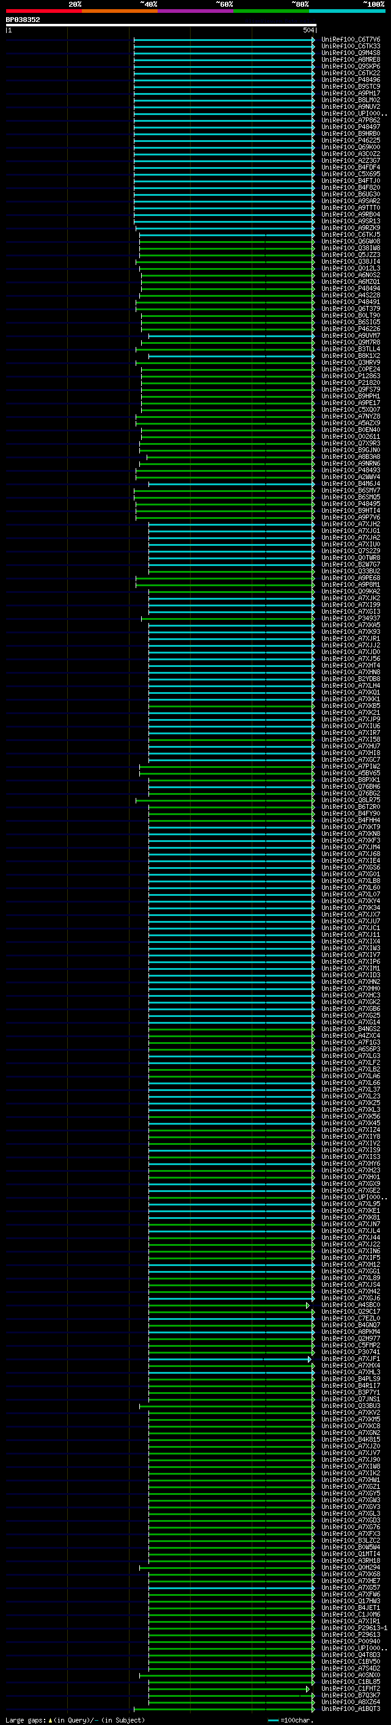
Task: Select the UniRef100_Q2H977 subject name
Action: coord(350,1338)
